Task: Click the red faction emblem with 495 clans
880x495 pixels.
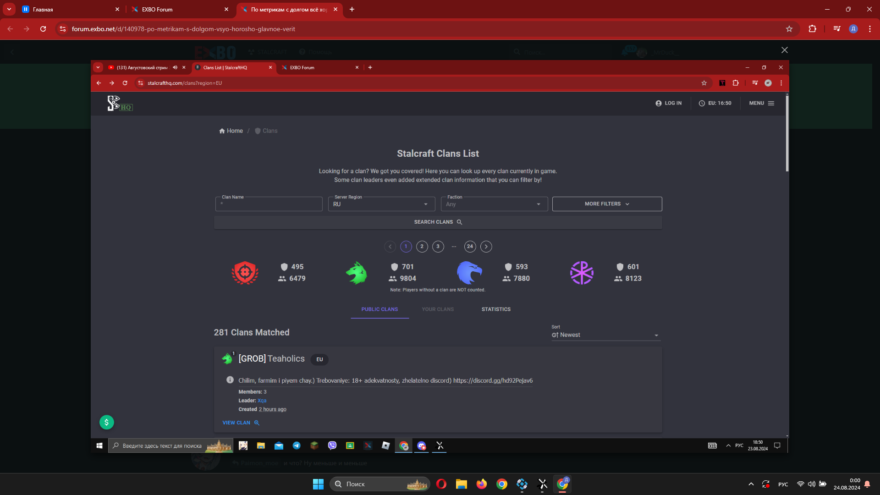Action: (x=245, y=273)
